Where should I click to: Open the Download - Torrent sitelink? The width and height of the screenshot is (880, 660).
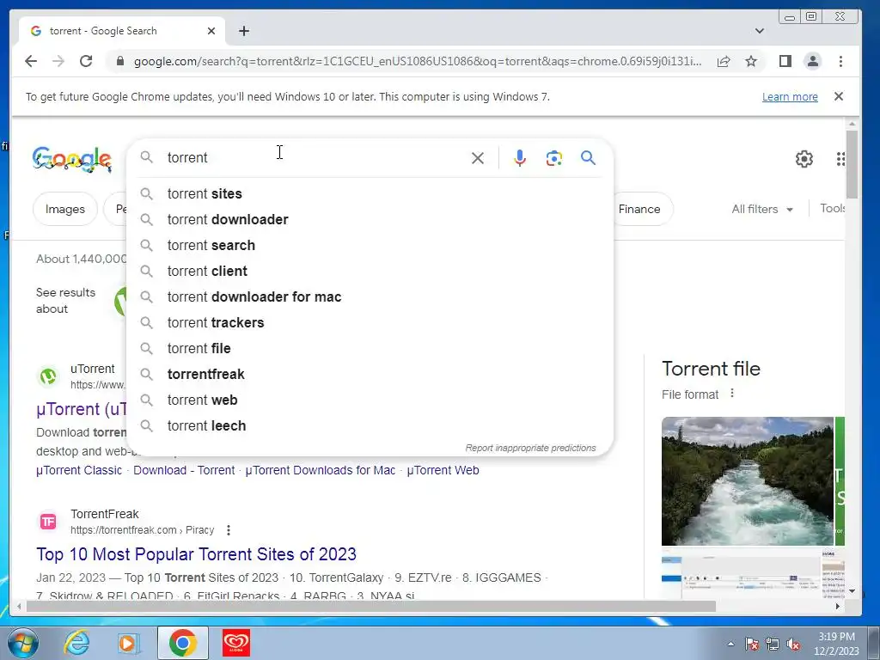pos(184,470)
